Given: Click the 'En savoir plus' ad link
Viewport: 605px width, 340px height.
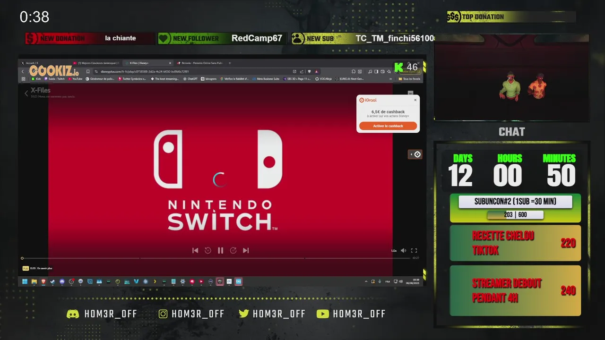Looking at the screenshot, I should 44,268.
